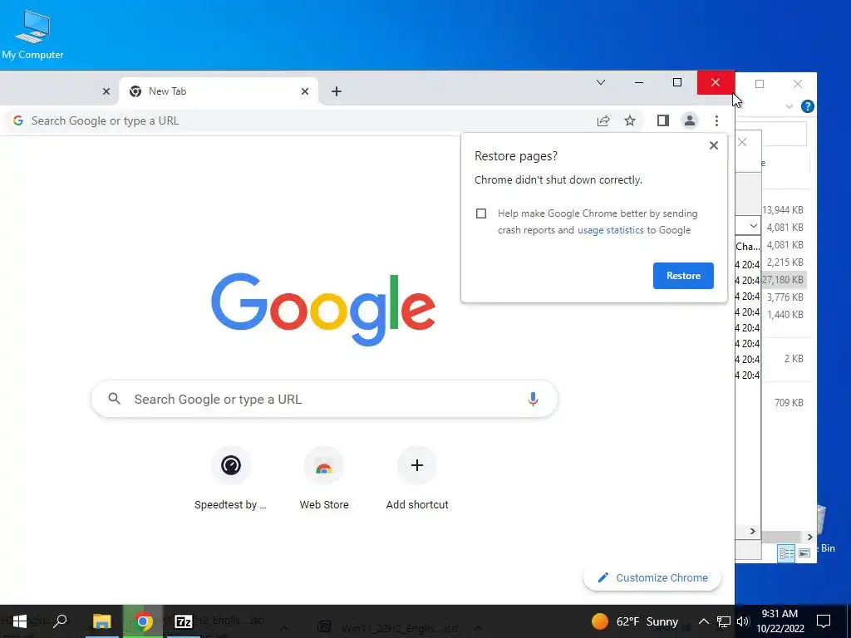Open the Chrome three-dot menu

[716, 120]
